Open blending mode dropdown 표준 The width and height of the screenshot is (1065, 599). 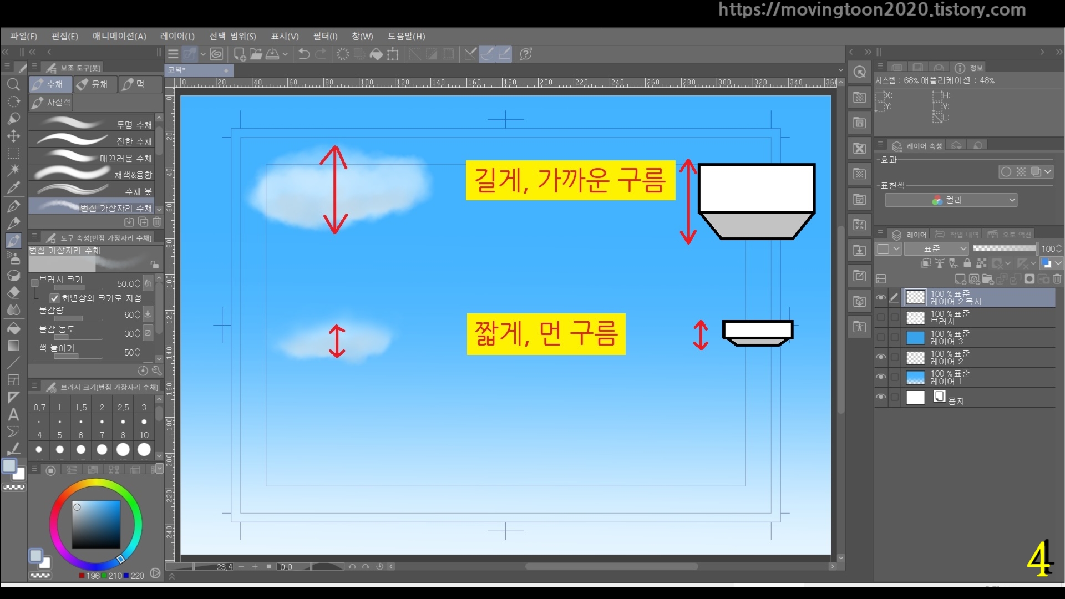click(936, 249)
